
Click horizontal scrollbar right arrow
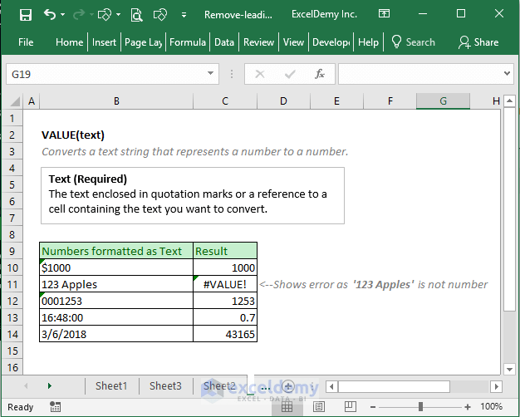pos(496,386)
